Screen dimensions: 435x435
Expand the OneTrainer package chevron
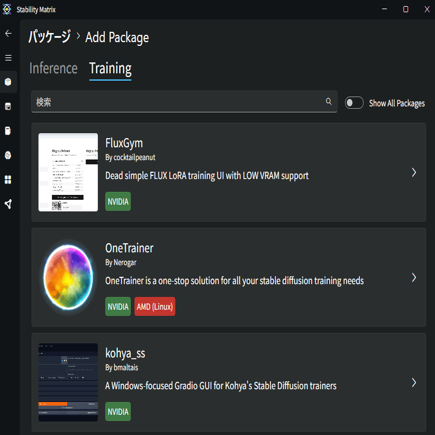click(414, 277)
